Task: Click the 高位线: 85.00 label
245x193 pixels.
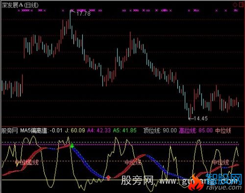Action: pos(196,131)
